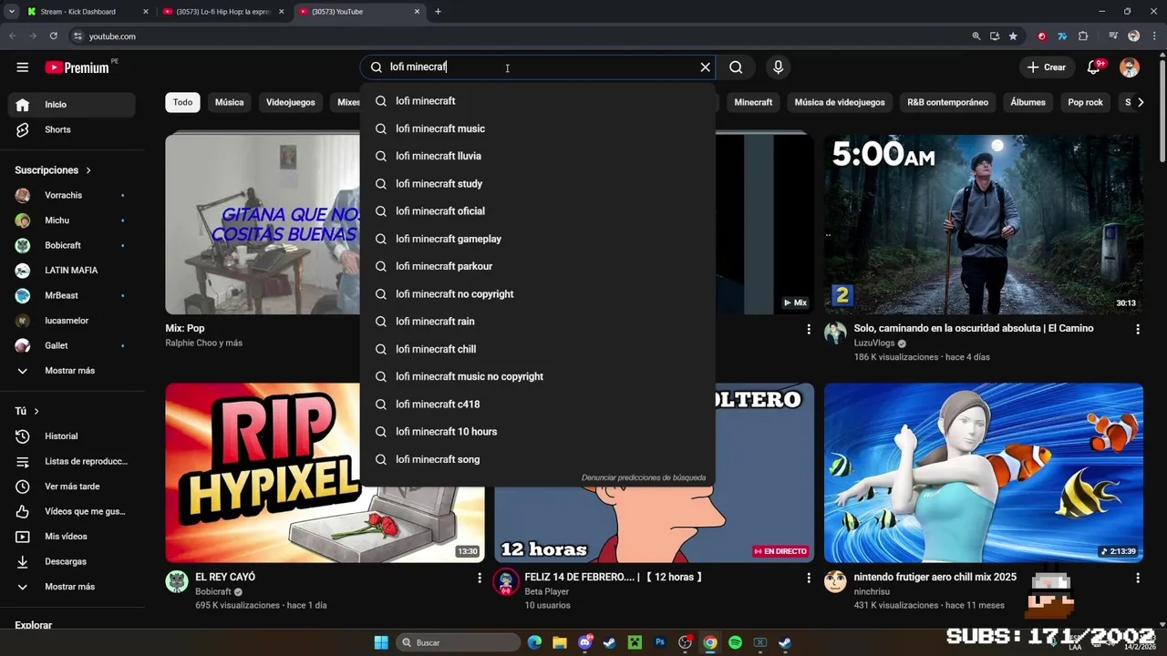Click Denunciar predicciones de búsqueda link

(644, 477)
